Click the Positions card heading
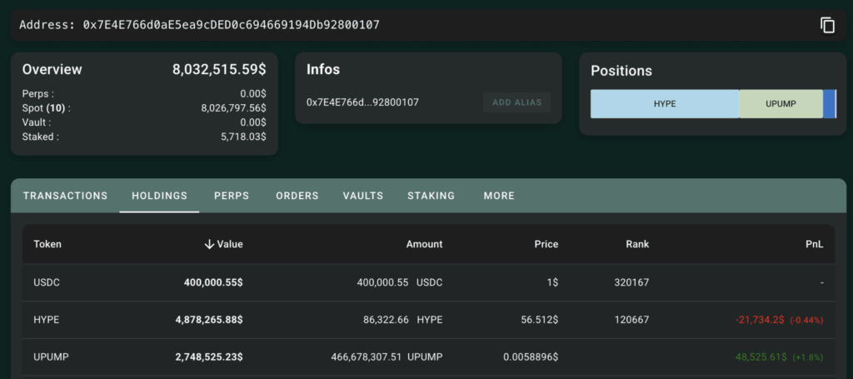This screenshot has width=853, height=379. click(x=621, y=71)
